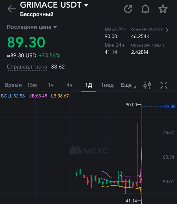Switch to the 1нед timeframe
Viewport: 177px width, 204px height.
point(107,85)
